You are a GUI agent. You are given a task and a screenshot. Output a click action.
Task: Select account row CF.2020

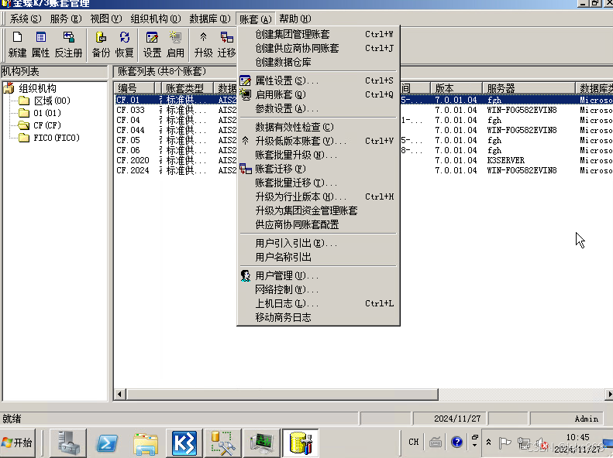[133, 160]
